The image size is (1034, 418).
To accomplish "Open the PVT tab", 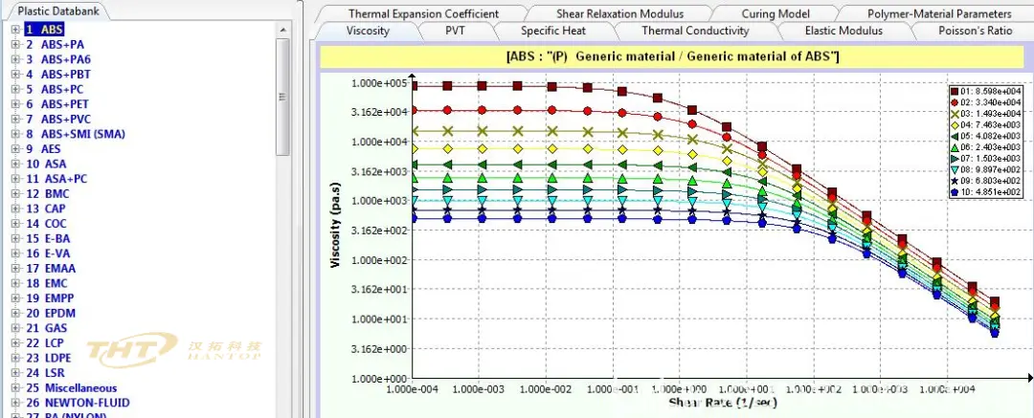I will click(x=455, y=31).
